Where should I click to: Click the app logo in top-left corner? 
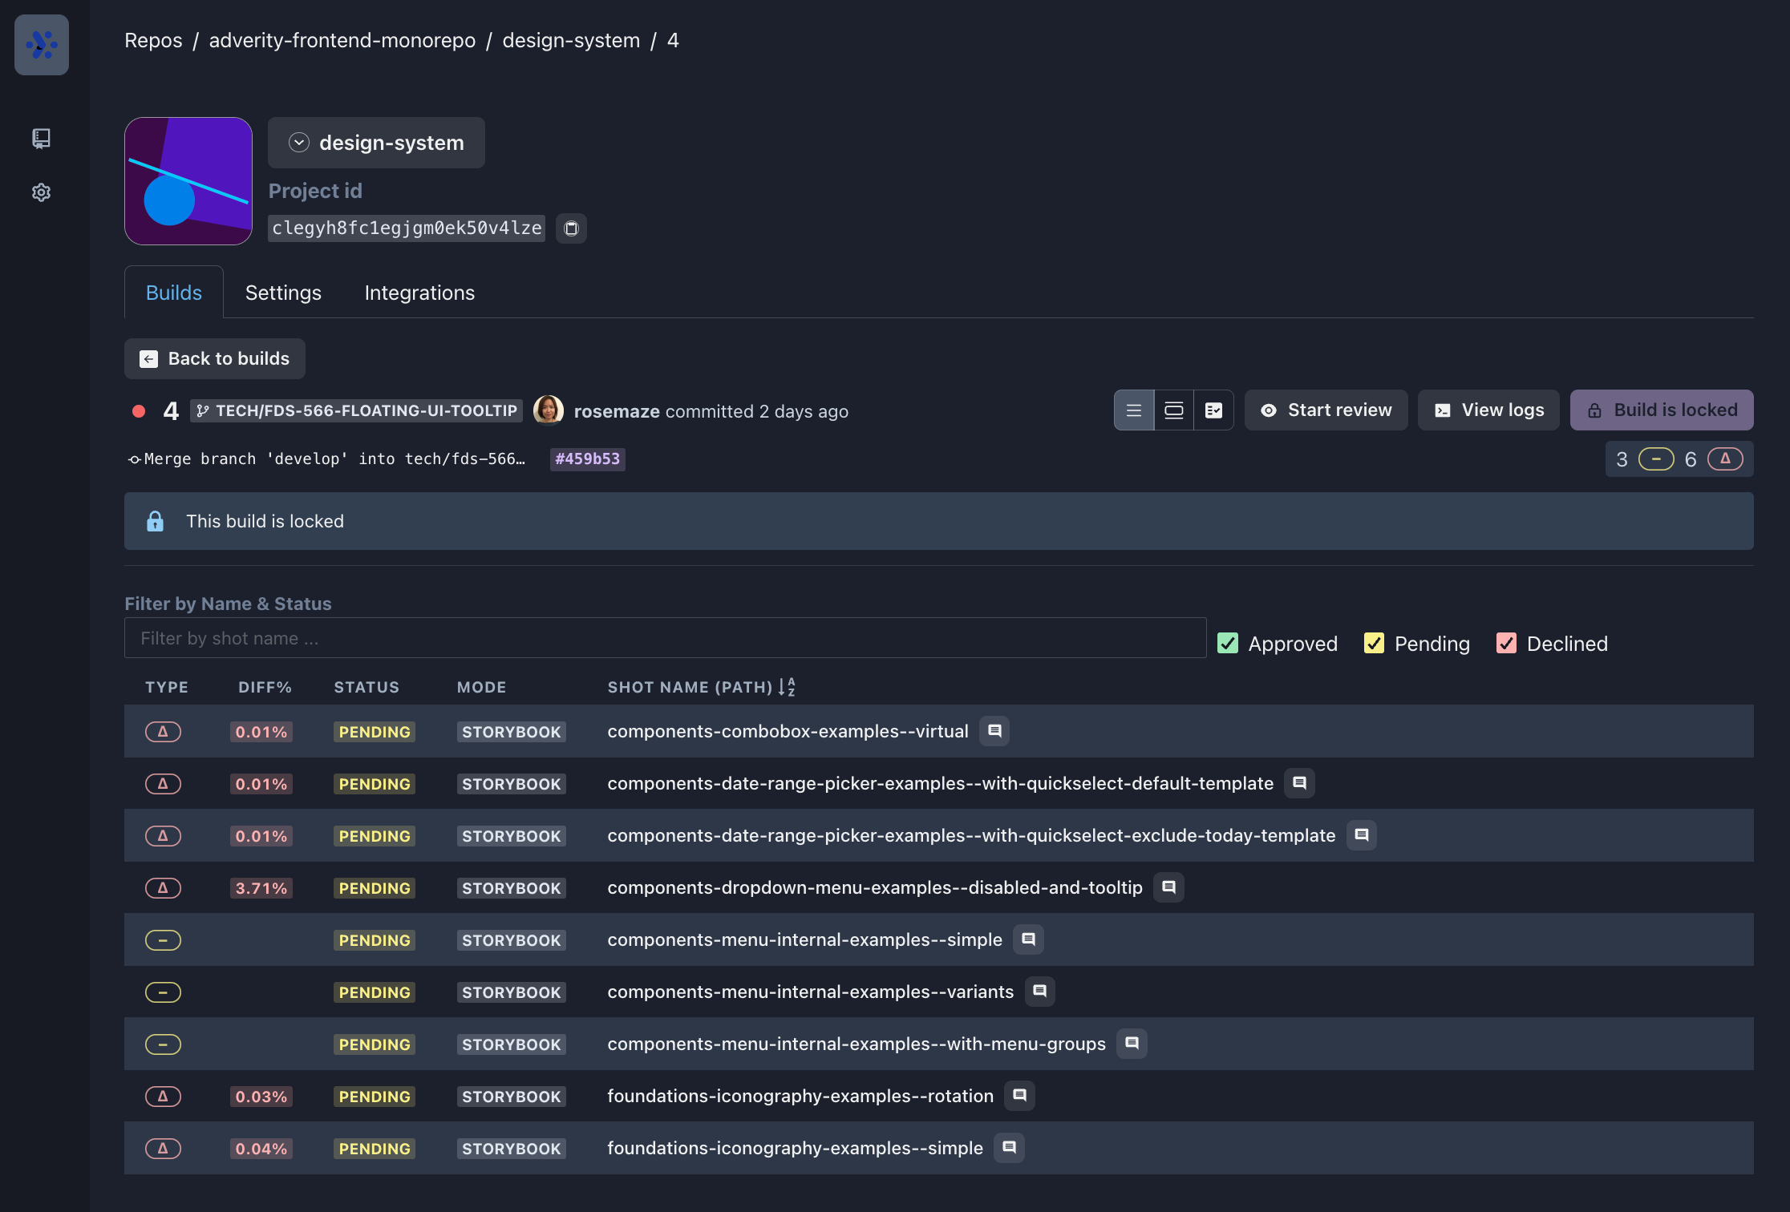(42, 45)
